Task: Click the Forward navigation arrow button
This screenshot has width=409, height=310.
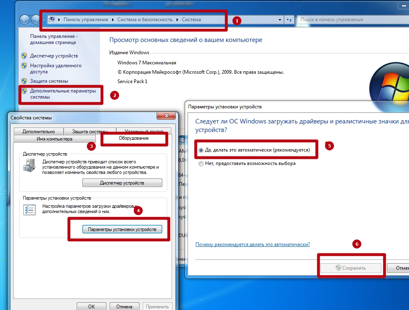Action: [x=35, y=20]
